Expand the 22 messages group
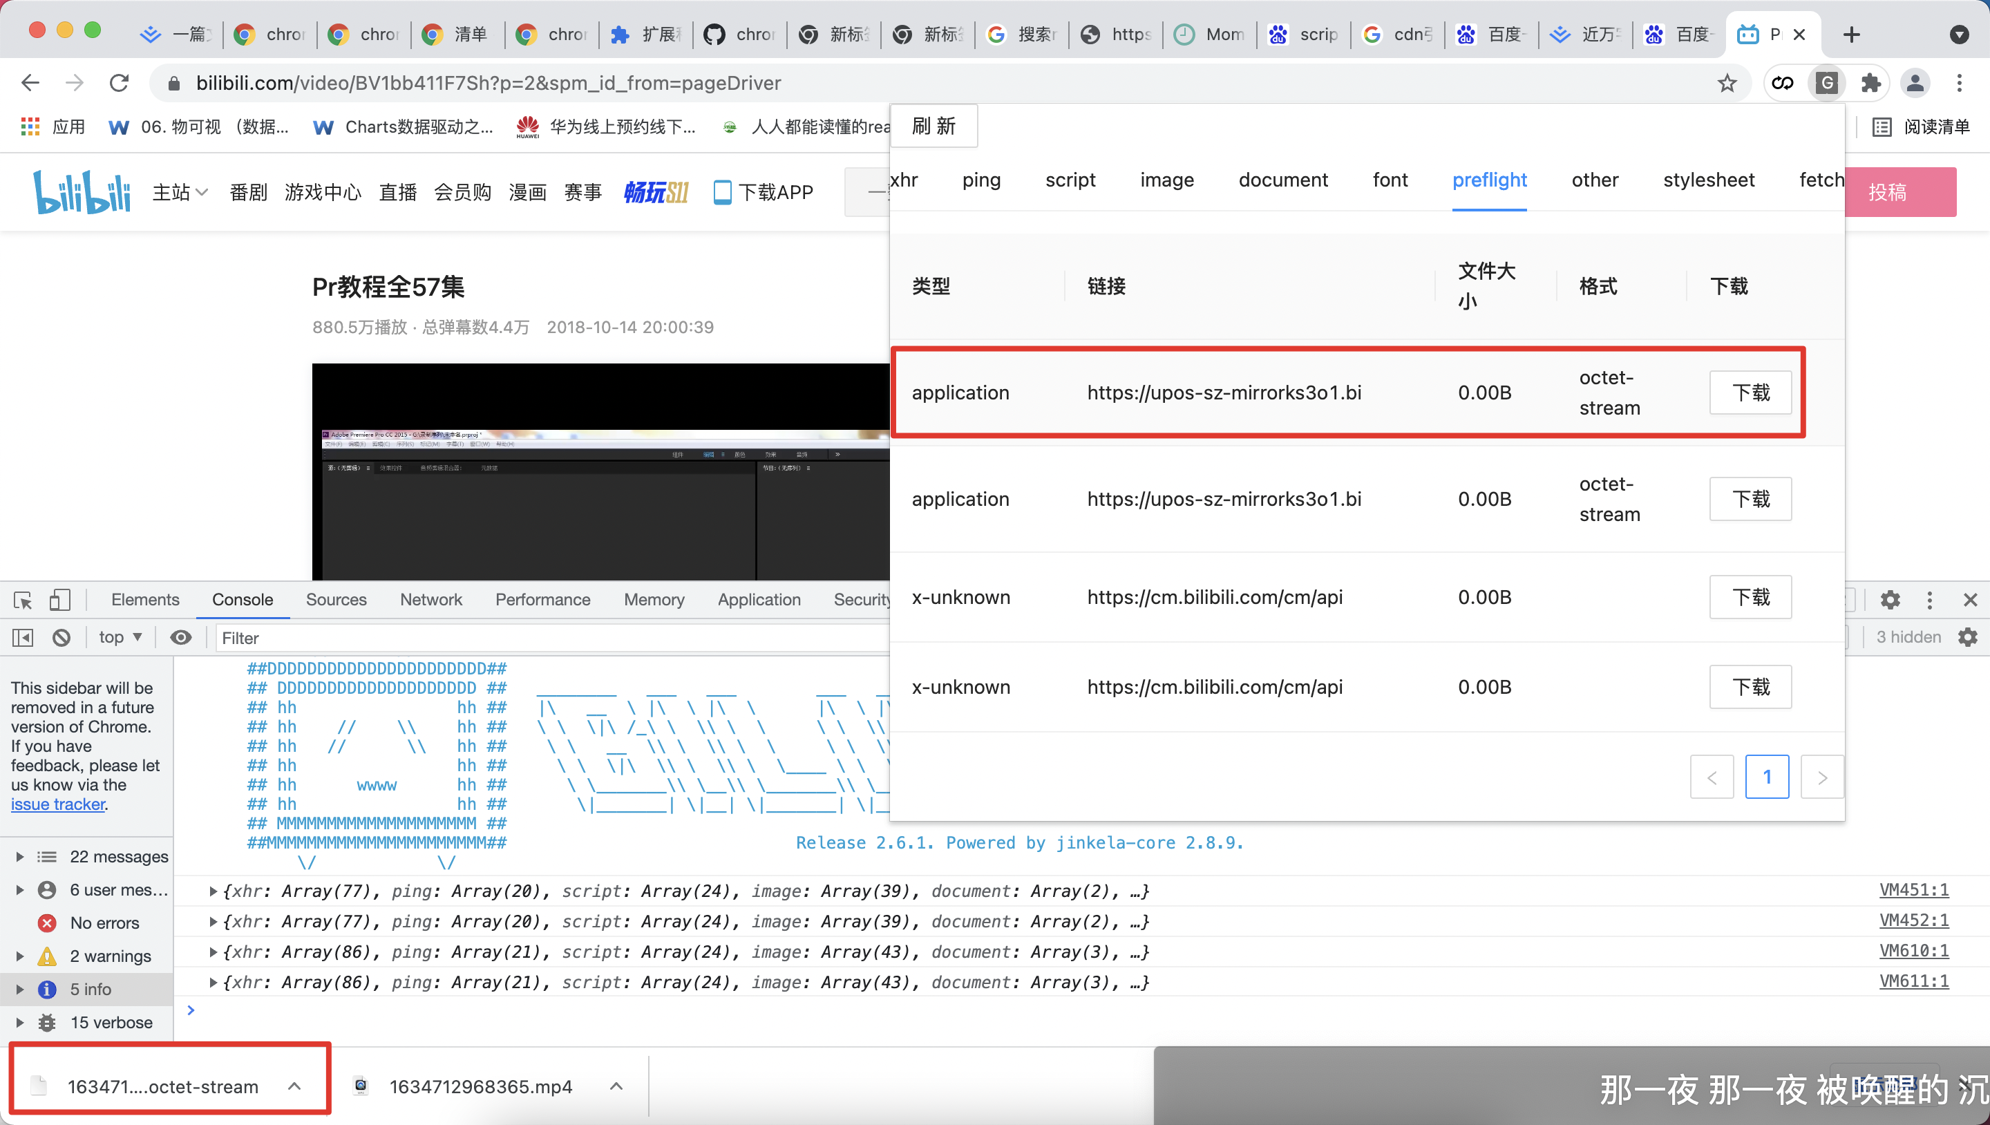Viewport: 1990px width, 1125px height. 20,857
